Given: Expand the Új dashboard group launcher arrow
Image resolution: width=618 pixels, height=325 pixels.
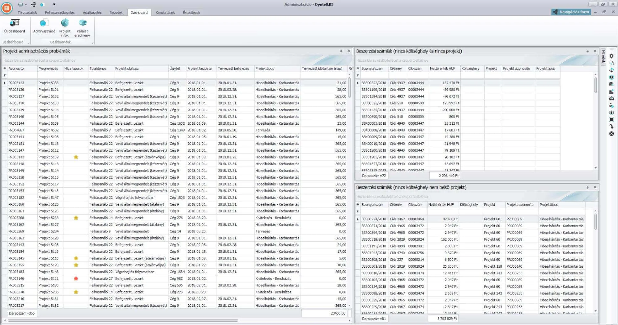Looking at the screenshot, I should point(28,43).
